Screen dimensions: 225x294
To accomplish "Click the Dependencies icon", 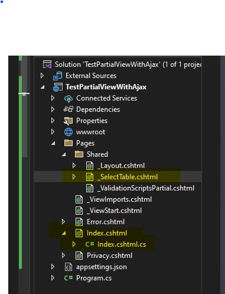I will coord(69,109).
